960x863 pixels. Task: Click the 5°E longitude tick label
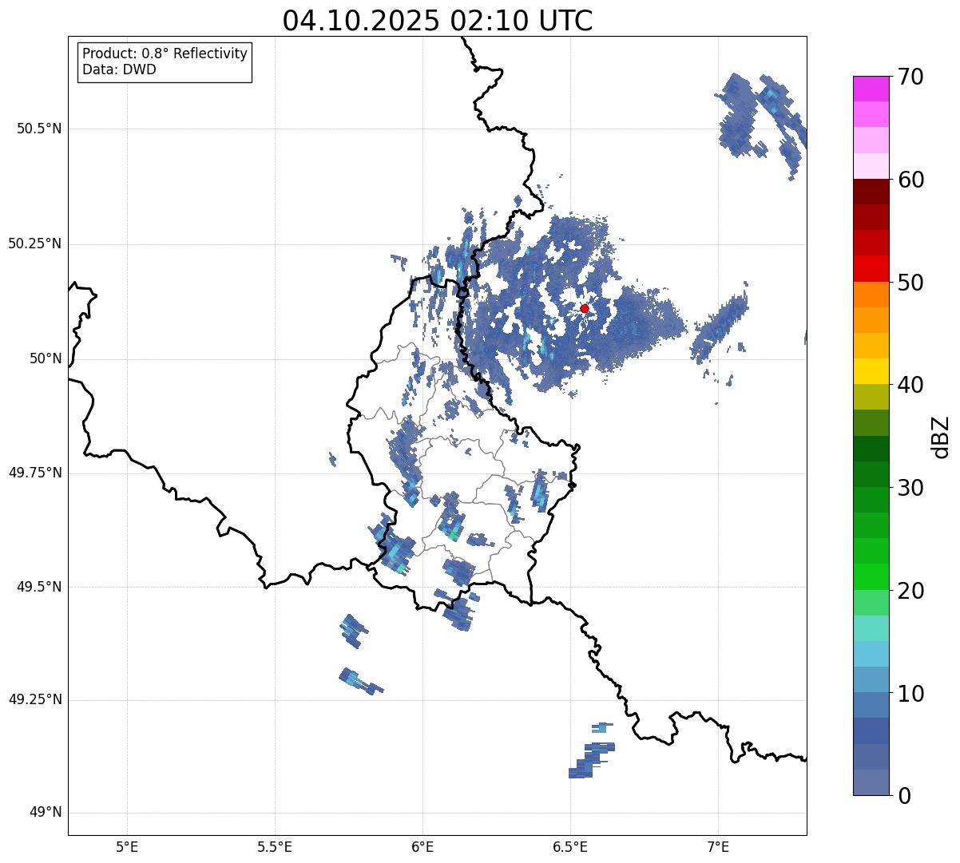pos(127,847)
